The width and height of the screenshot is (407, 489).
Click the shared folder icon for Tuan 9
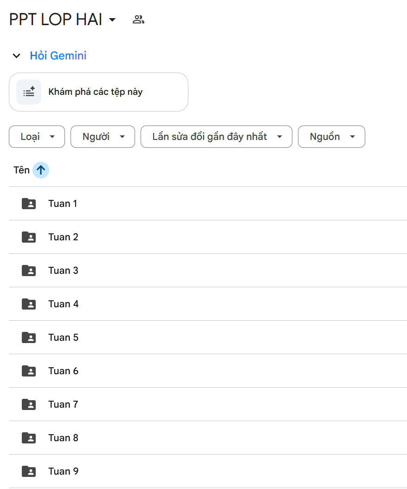click(29, 471)
